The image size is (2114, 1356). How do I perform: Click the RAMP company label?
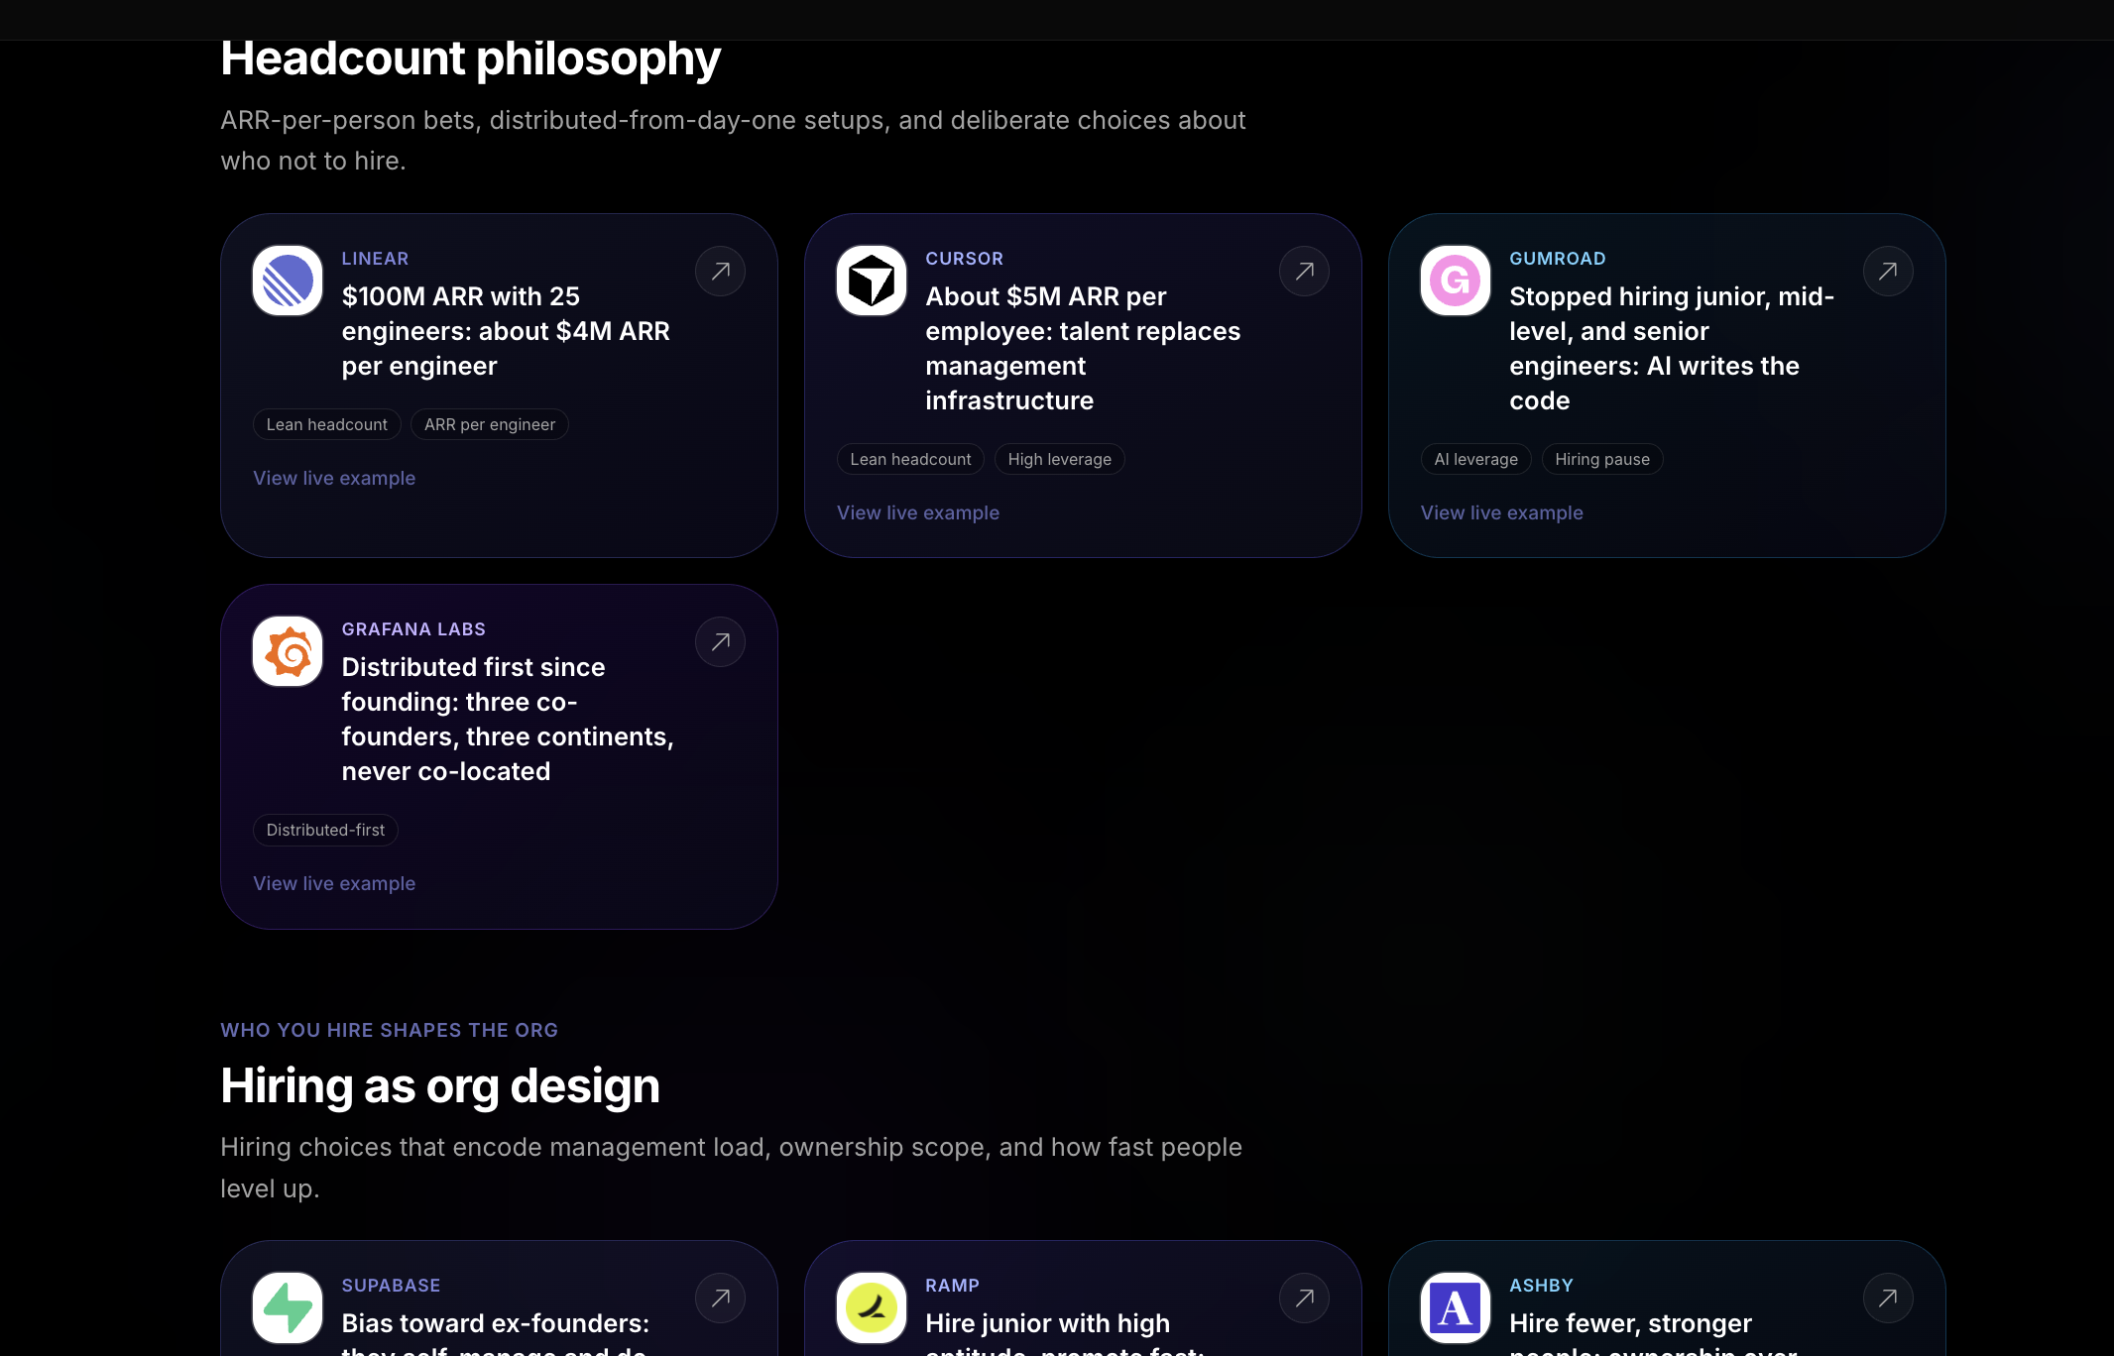tap(953, 1286)
